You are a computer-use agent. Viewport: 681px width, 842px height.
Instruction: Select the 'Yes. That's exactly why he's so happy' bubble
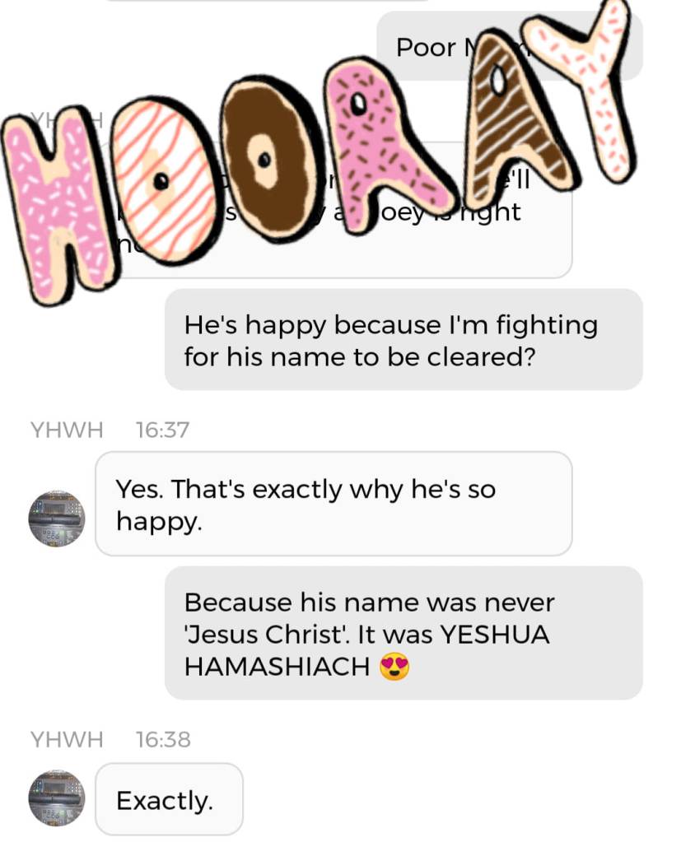334,504
